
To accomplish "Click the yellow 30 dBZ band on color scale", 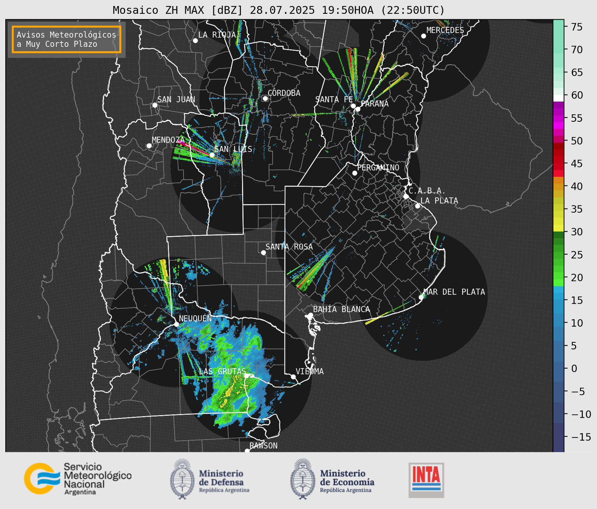I will [558, 228].
